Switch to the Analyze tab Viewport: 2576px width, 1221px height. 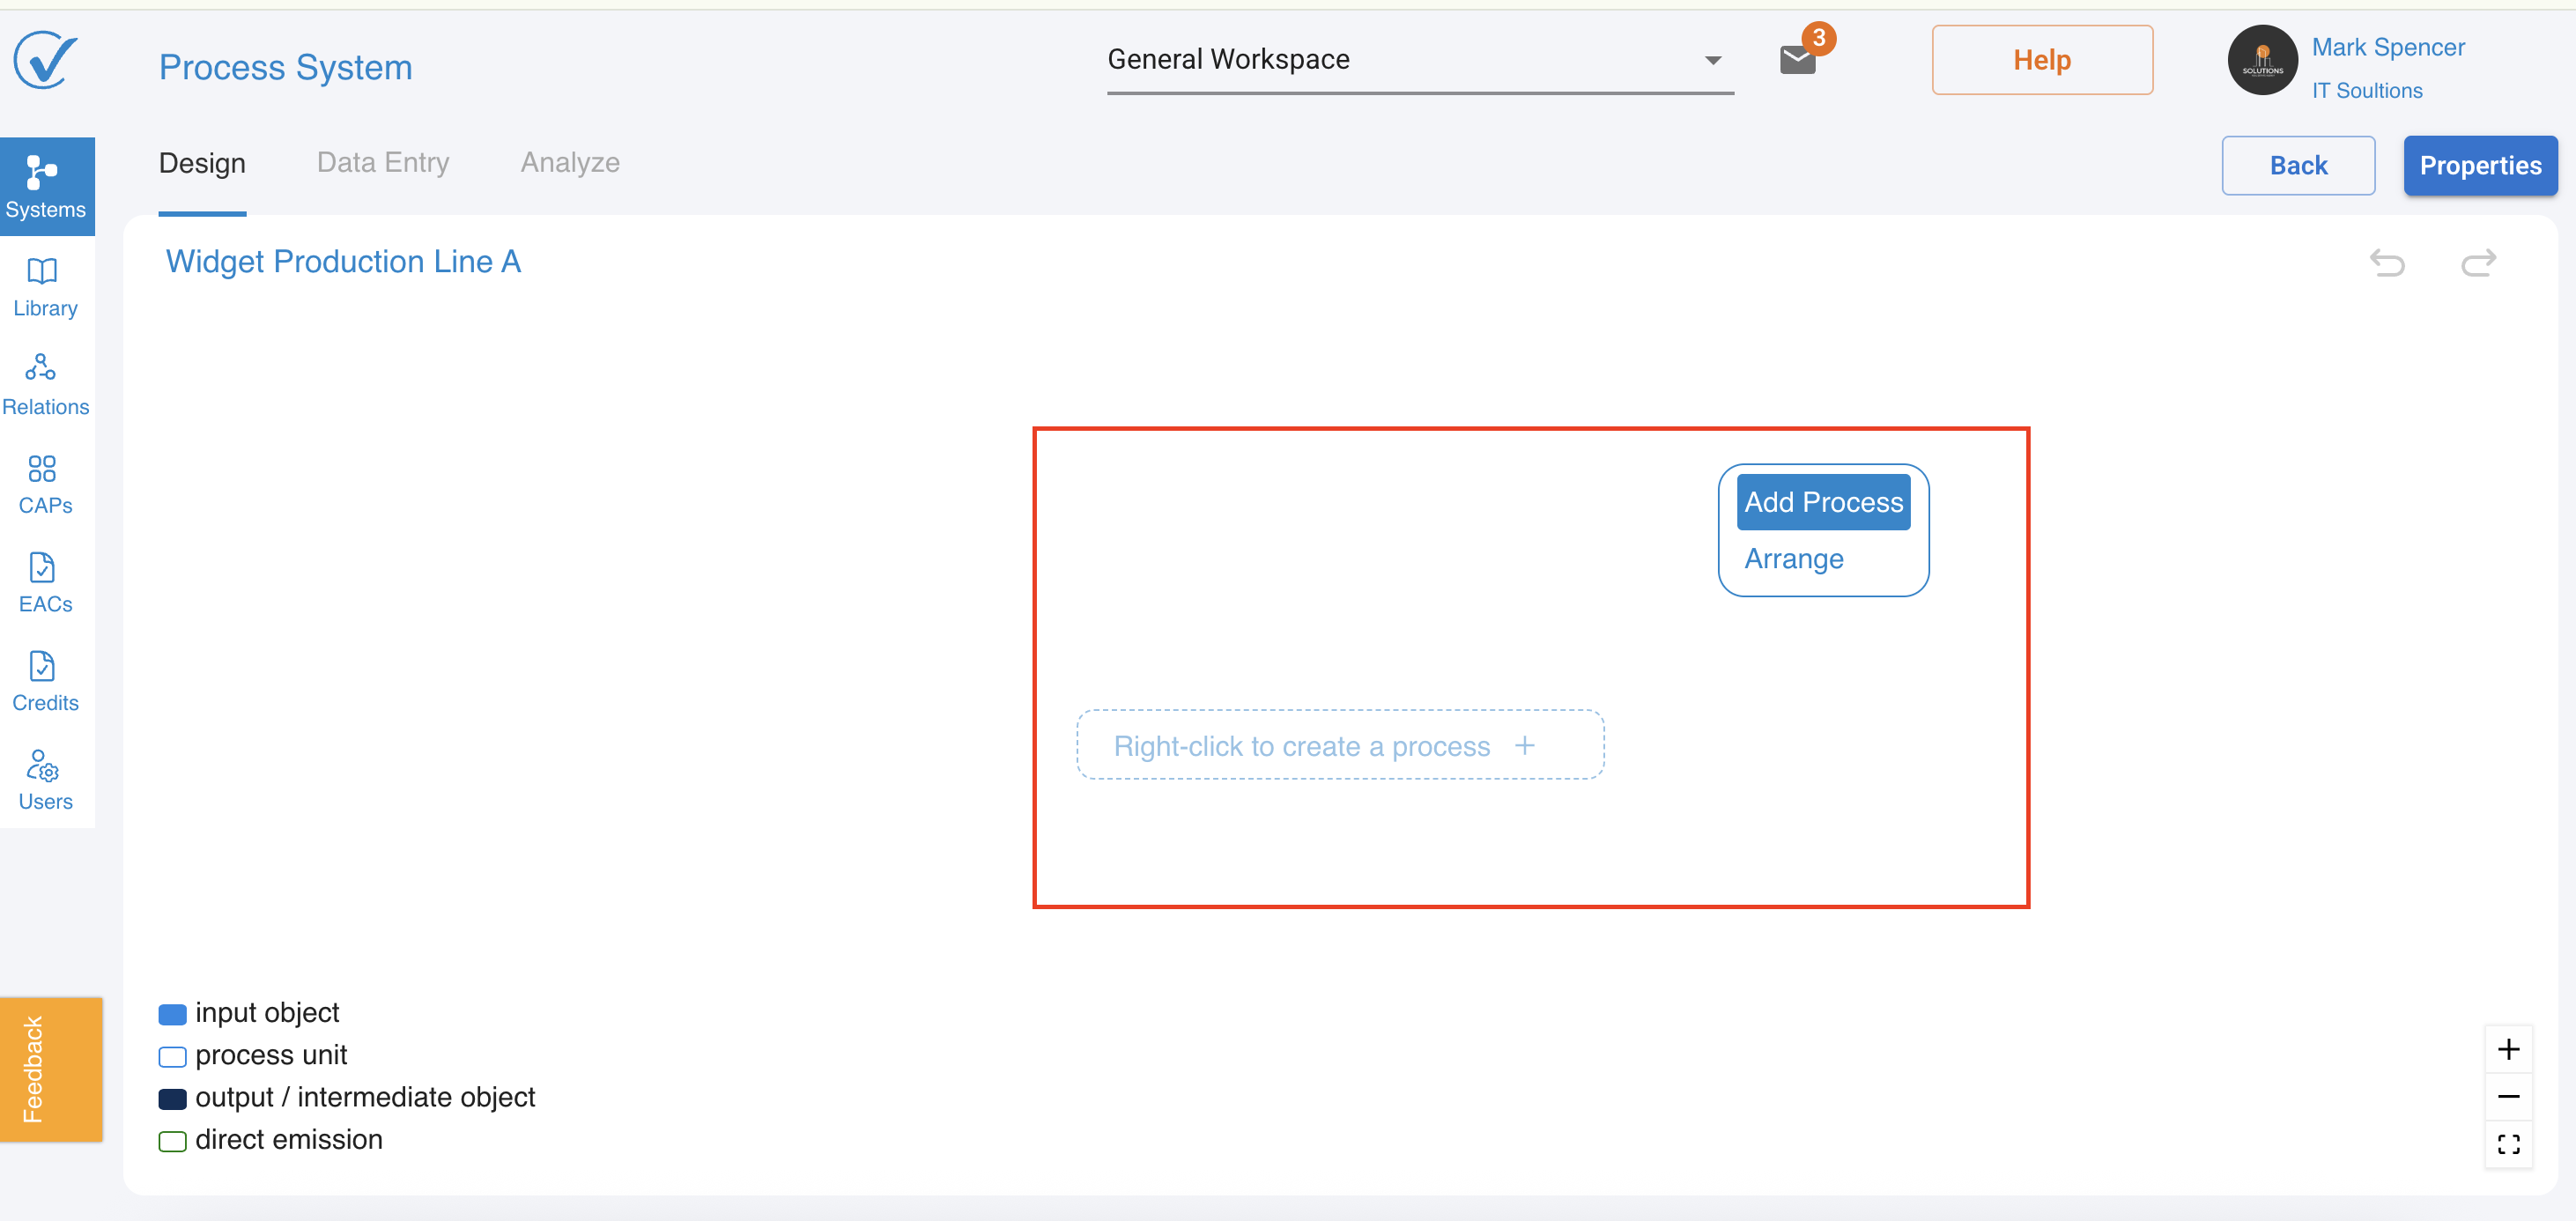pos(570,162)
